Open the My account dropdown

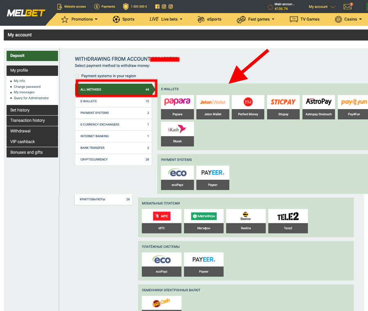click(322, 7)
